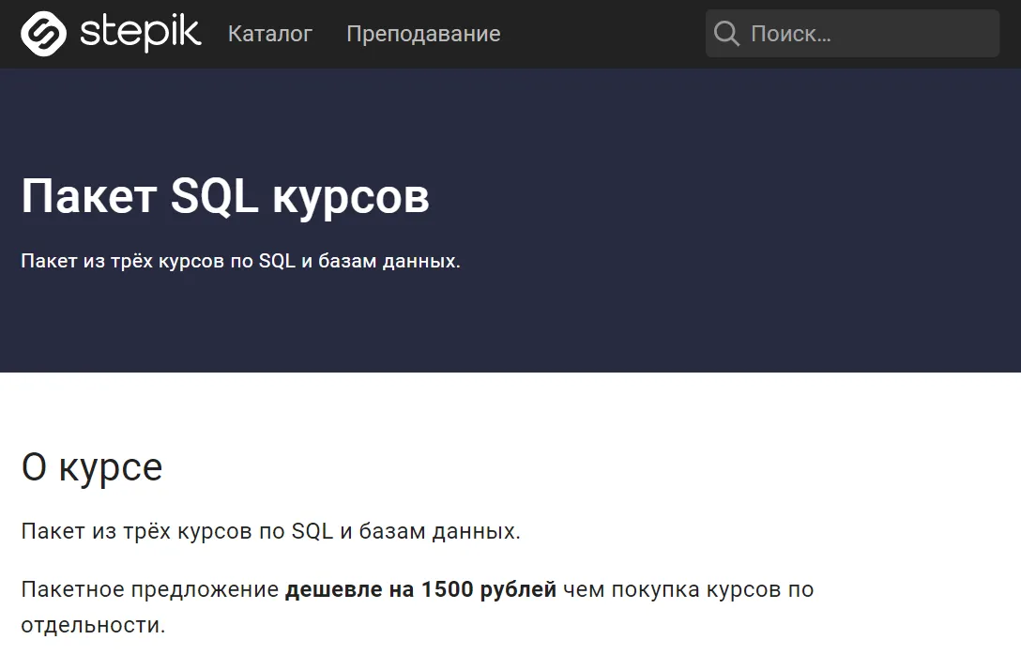The height and width of the screenshot is (655, 1021).
Task: Click the subtitle text in dark banner
Action: pyautogui.click(x=240, y=261)
